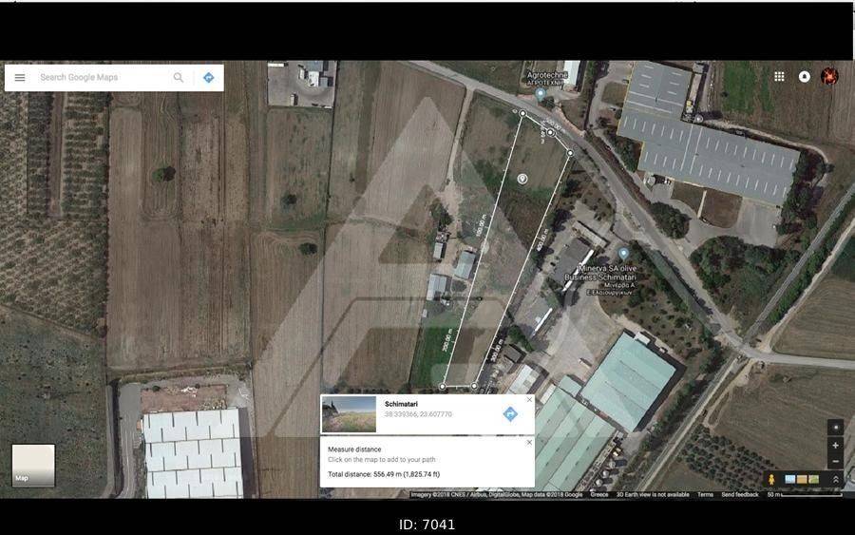Click the Send feedback link
Viewport: 855px width, 535px height.
tap(740, 495)
